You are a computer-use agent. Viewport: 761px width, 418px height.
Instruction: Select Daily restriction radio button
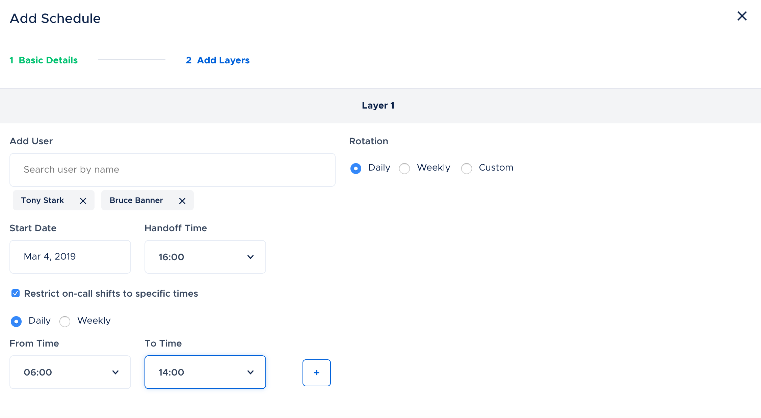click(x=16, y=321)
